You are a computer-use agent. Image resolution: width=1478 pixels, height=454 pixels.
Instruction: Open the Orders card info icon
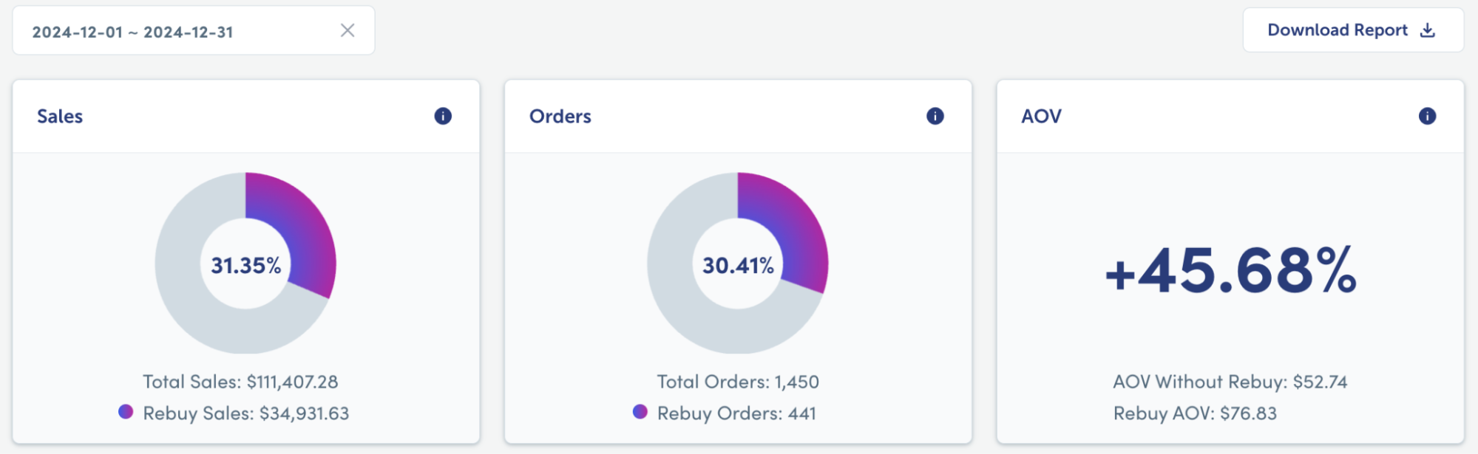[935, 116]
